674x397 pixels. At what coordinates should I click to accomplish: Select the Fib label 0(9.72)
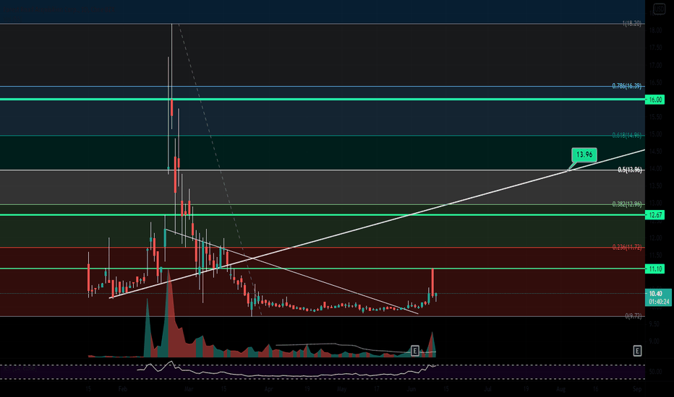click(634, 316)
